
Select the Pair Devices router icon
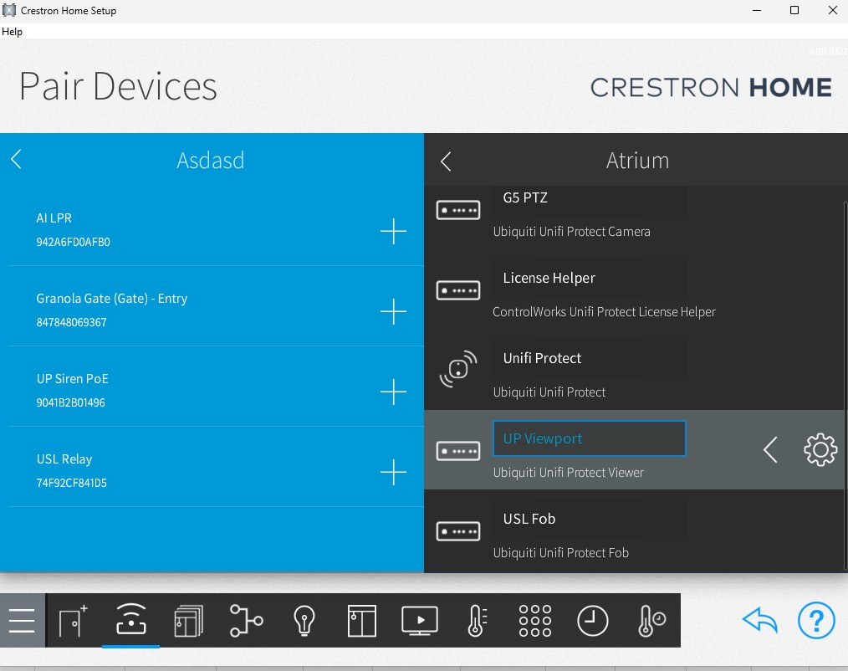click(x=130, y=619)
